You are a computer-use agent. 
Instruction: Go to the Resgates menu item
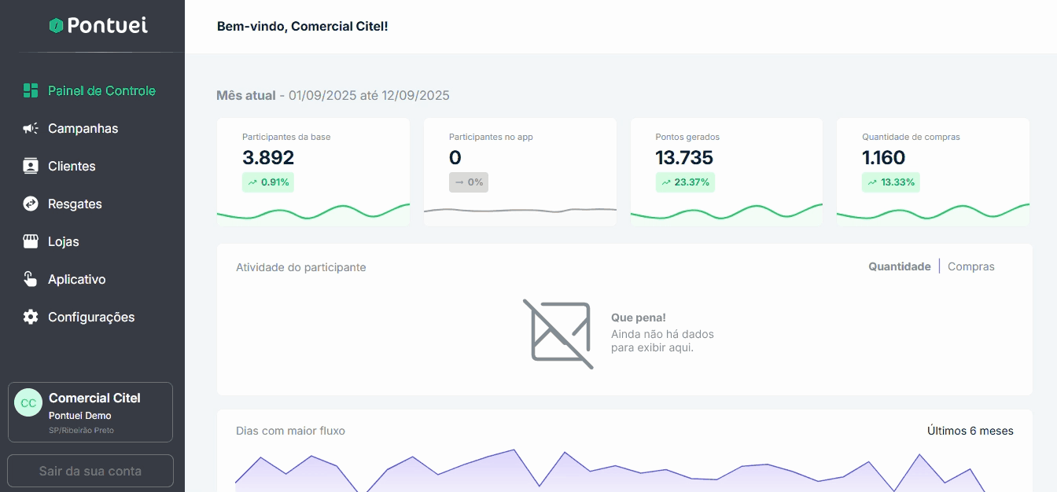click(x=75, y=204)
